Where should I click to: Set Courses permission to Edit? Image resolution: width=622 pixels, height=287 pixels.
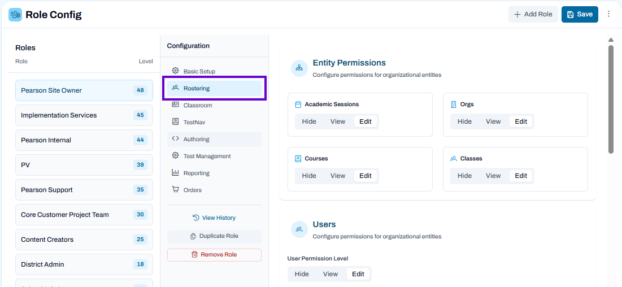(366, 176)
